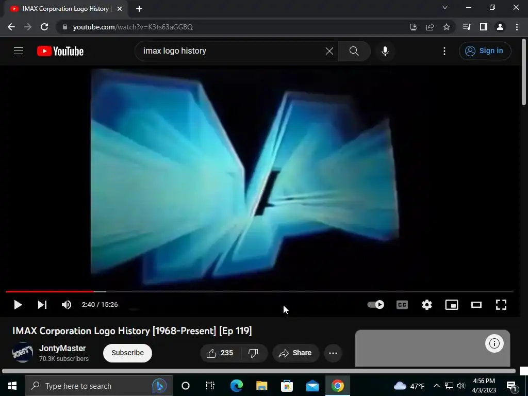This screenshot has height=396, width=528.
Task: Play the video
Action: click(x=18, y=305)
